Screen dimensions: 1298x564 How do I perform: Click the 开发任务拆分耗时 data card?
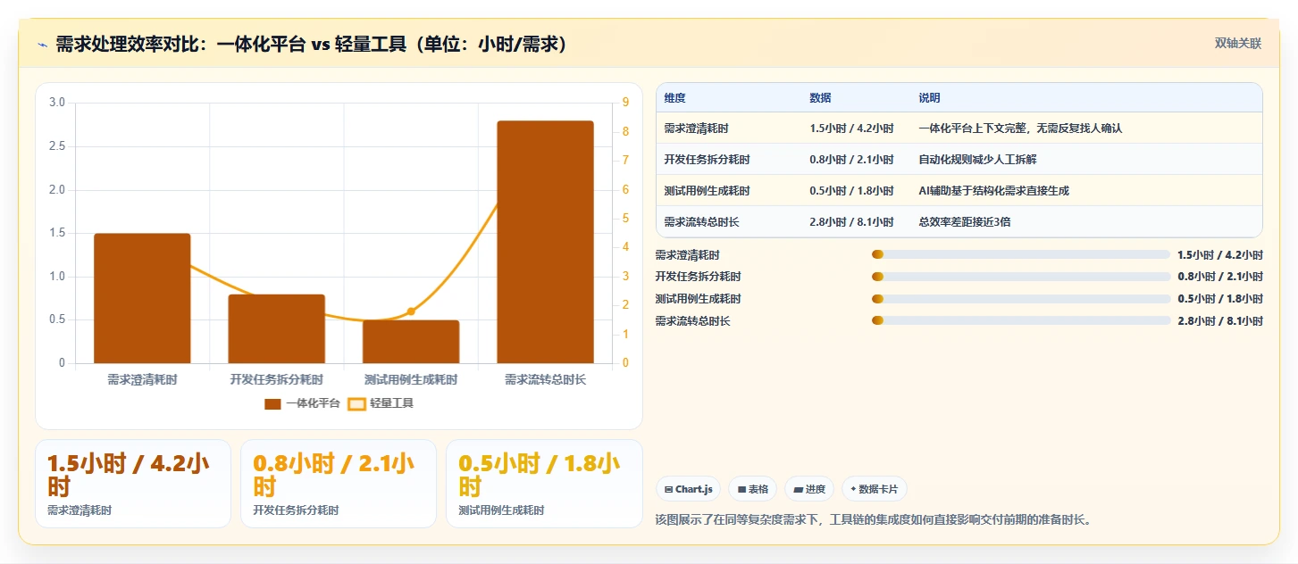coord(339,484)
